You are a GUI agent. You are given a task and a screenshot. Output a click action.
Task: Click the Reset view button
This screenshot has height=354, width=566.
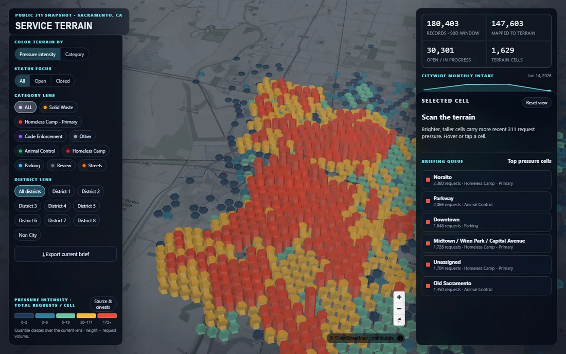click(536, 102)
